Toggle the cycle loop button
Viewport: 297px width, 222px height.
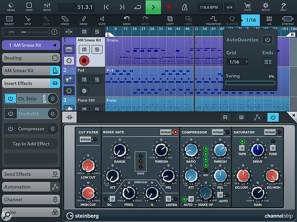pyautogui.click(x=137, y=7)
